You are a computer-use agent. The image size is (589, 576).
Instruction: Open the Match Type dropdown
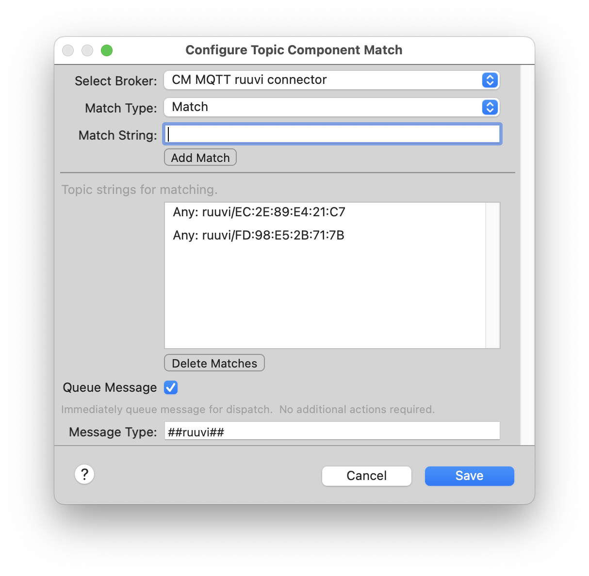(x=332, y=107)
